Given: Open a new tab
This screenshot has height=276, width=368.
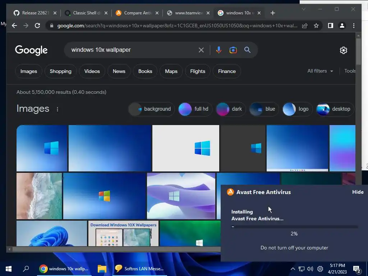Looking at the screenshot, I should tap(272, 13).
